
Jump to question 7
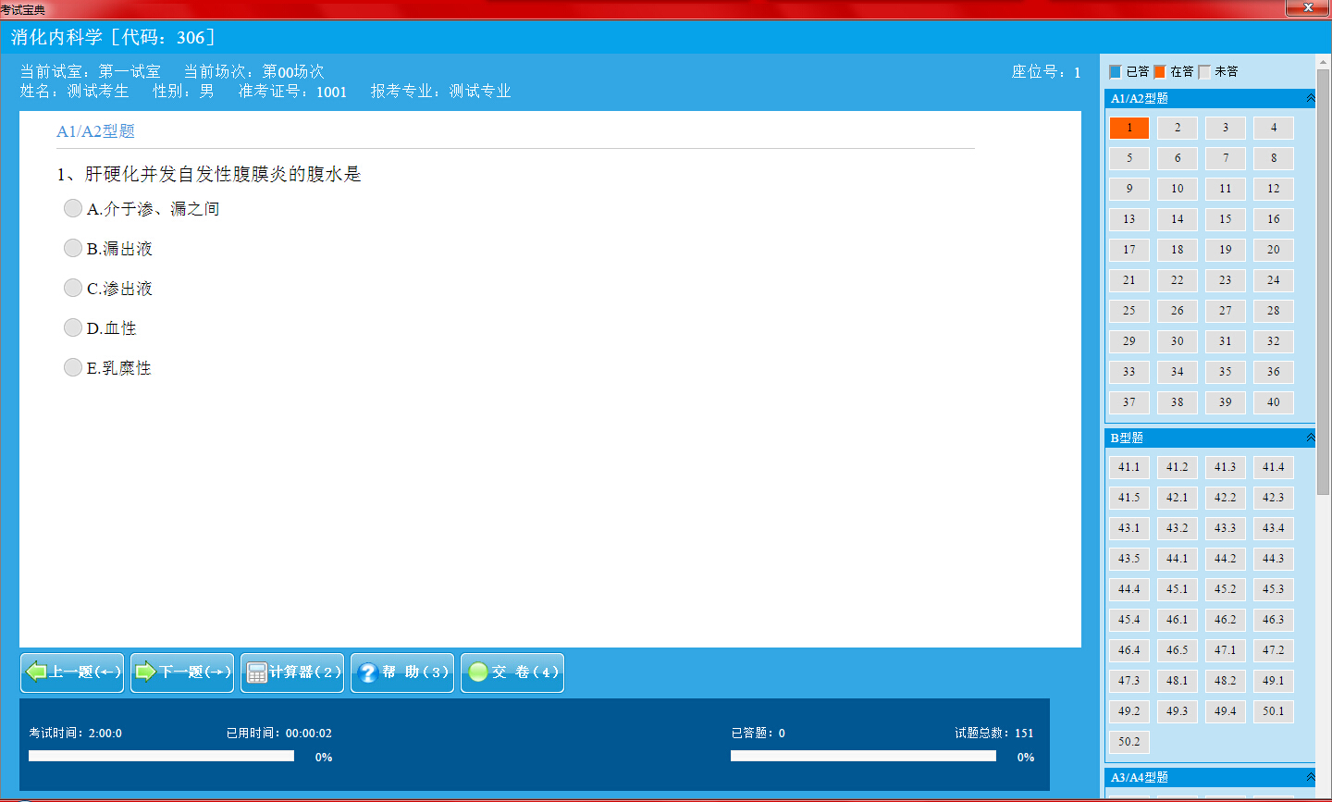point(1226,158)
